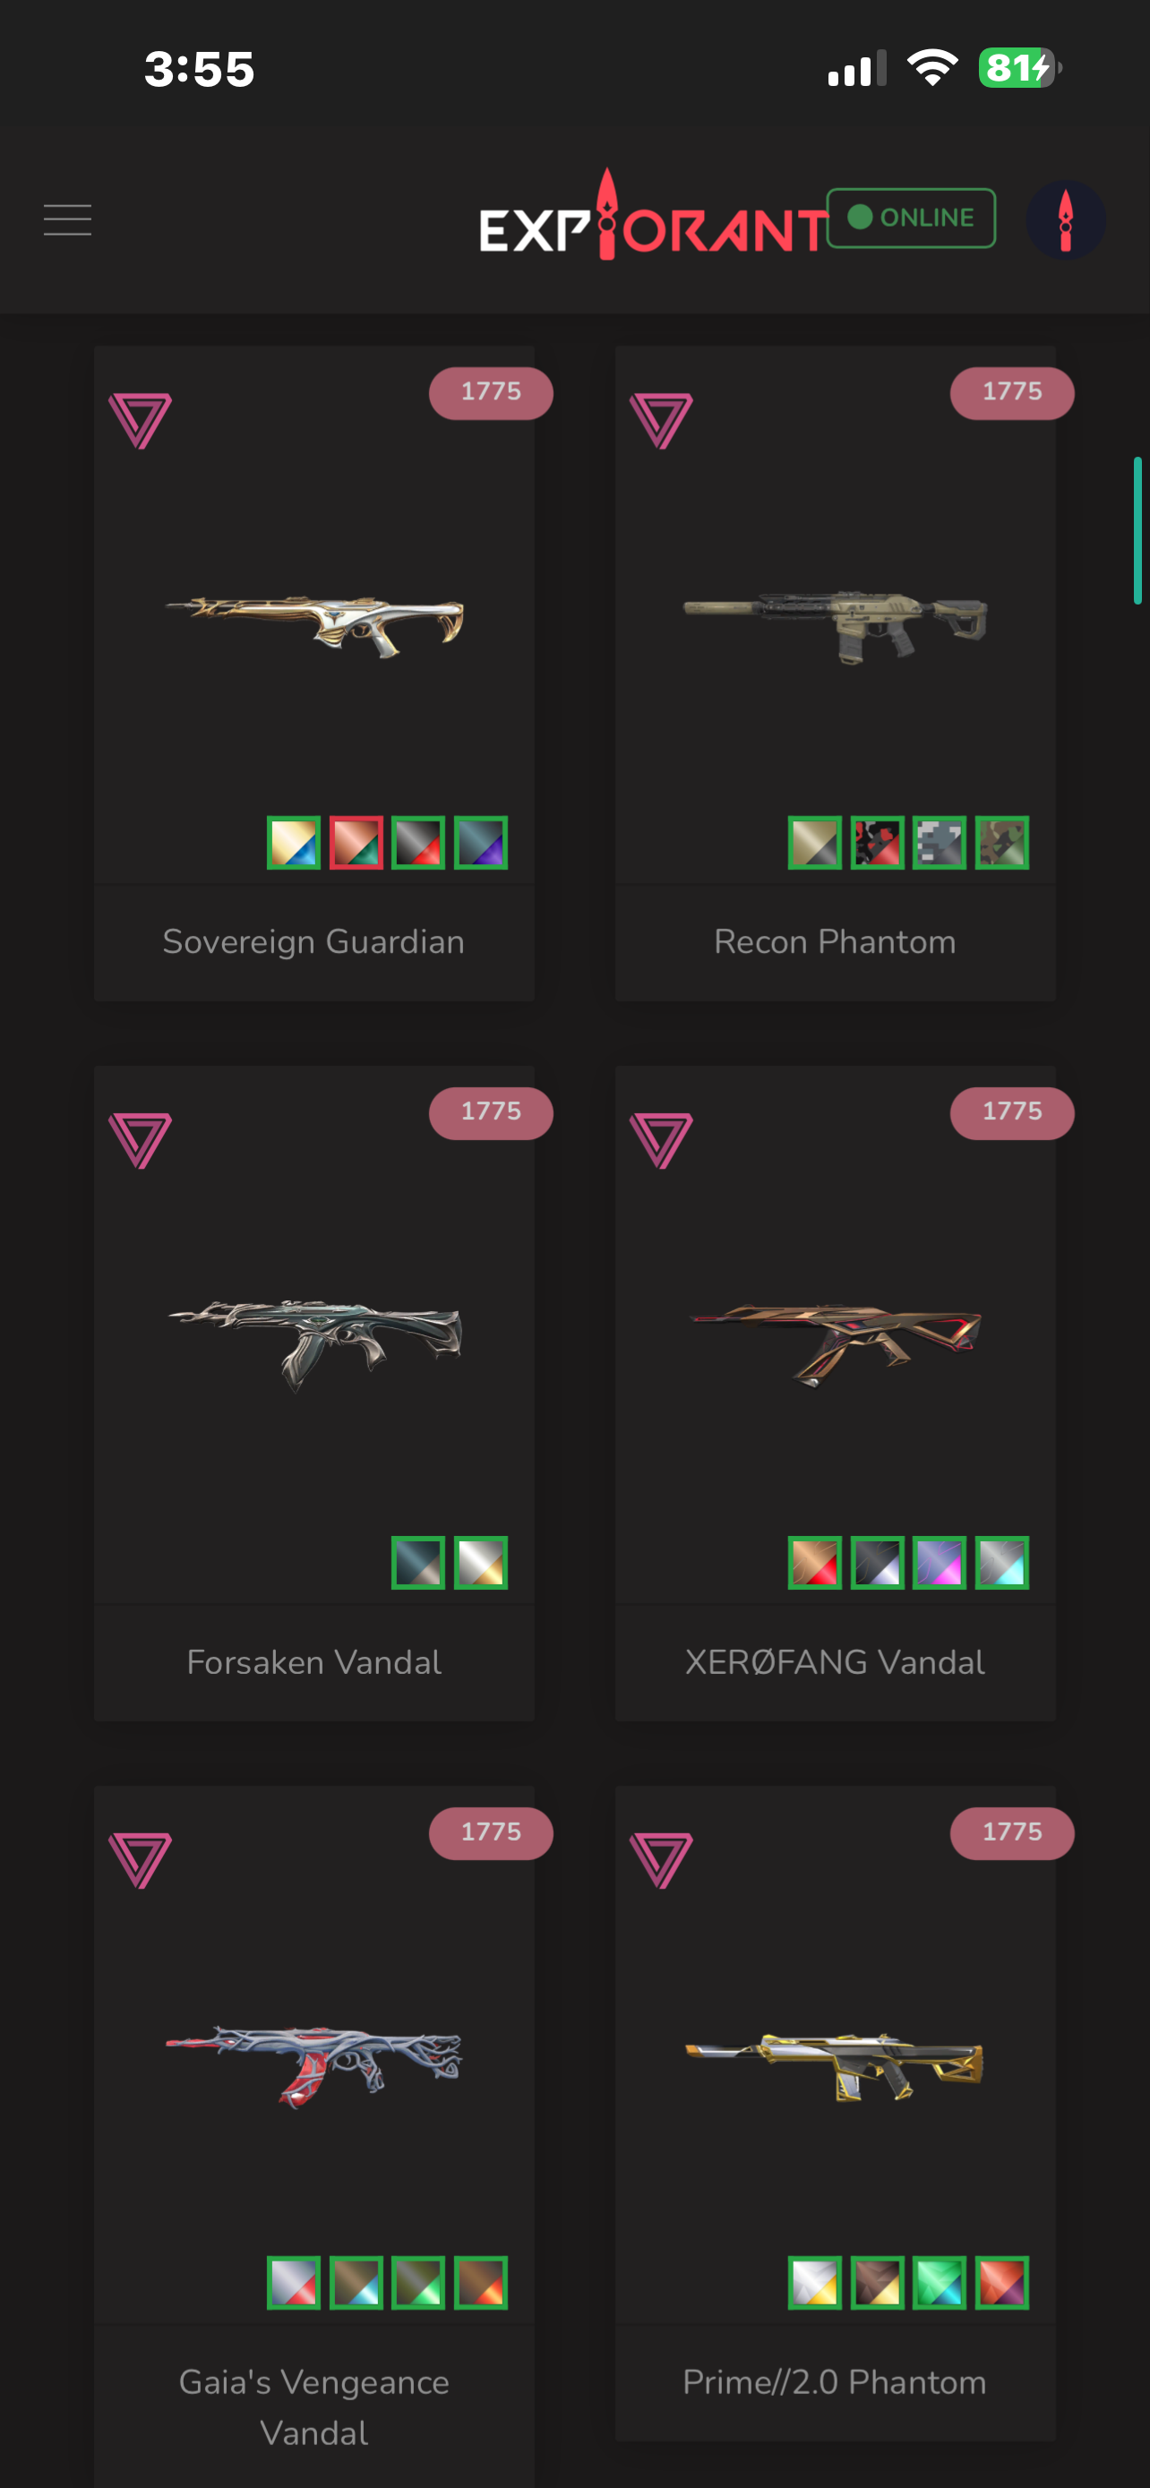Tap the tier icon on the Forsaken Vandal card
The height and width of the screenshot is (2488, 1150).
click(140, 1141)
